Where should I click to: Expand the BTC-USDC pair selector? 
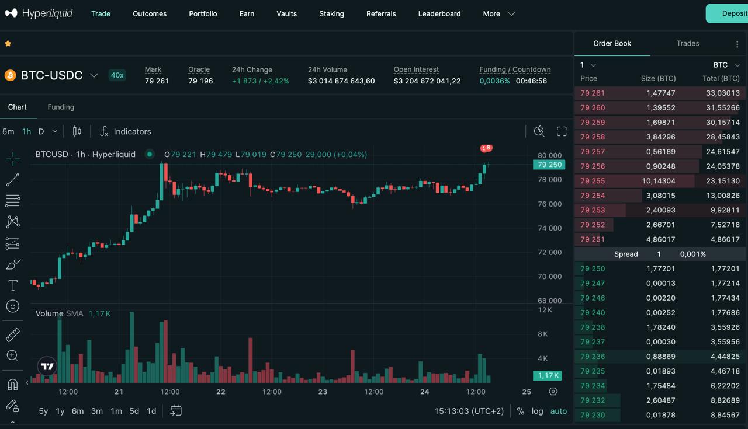[x=93, y=75]
